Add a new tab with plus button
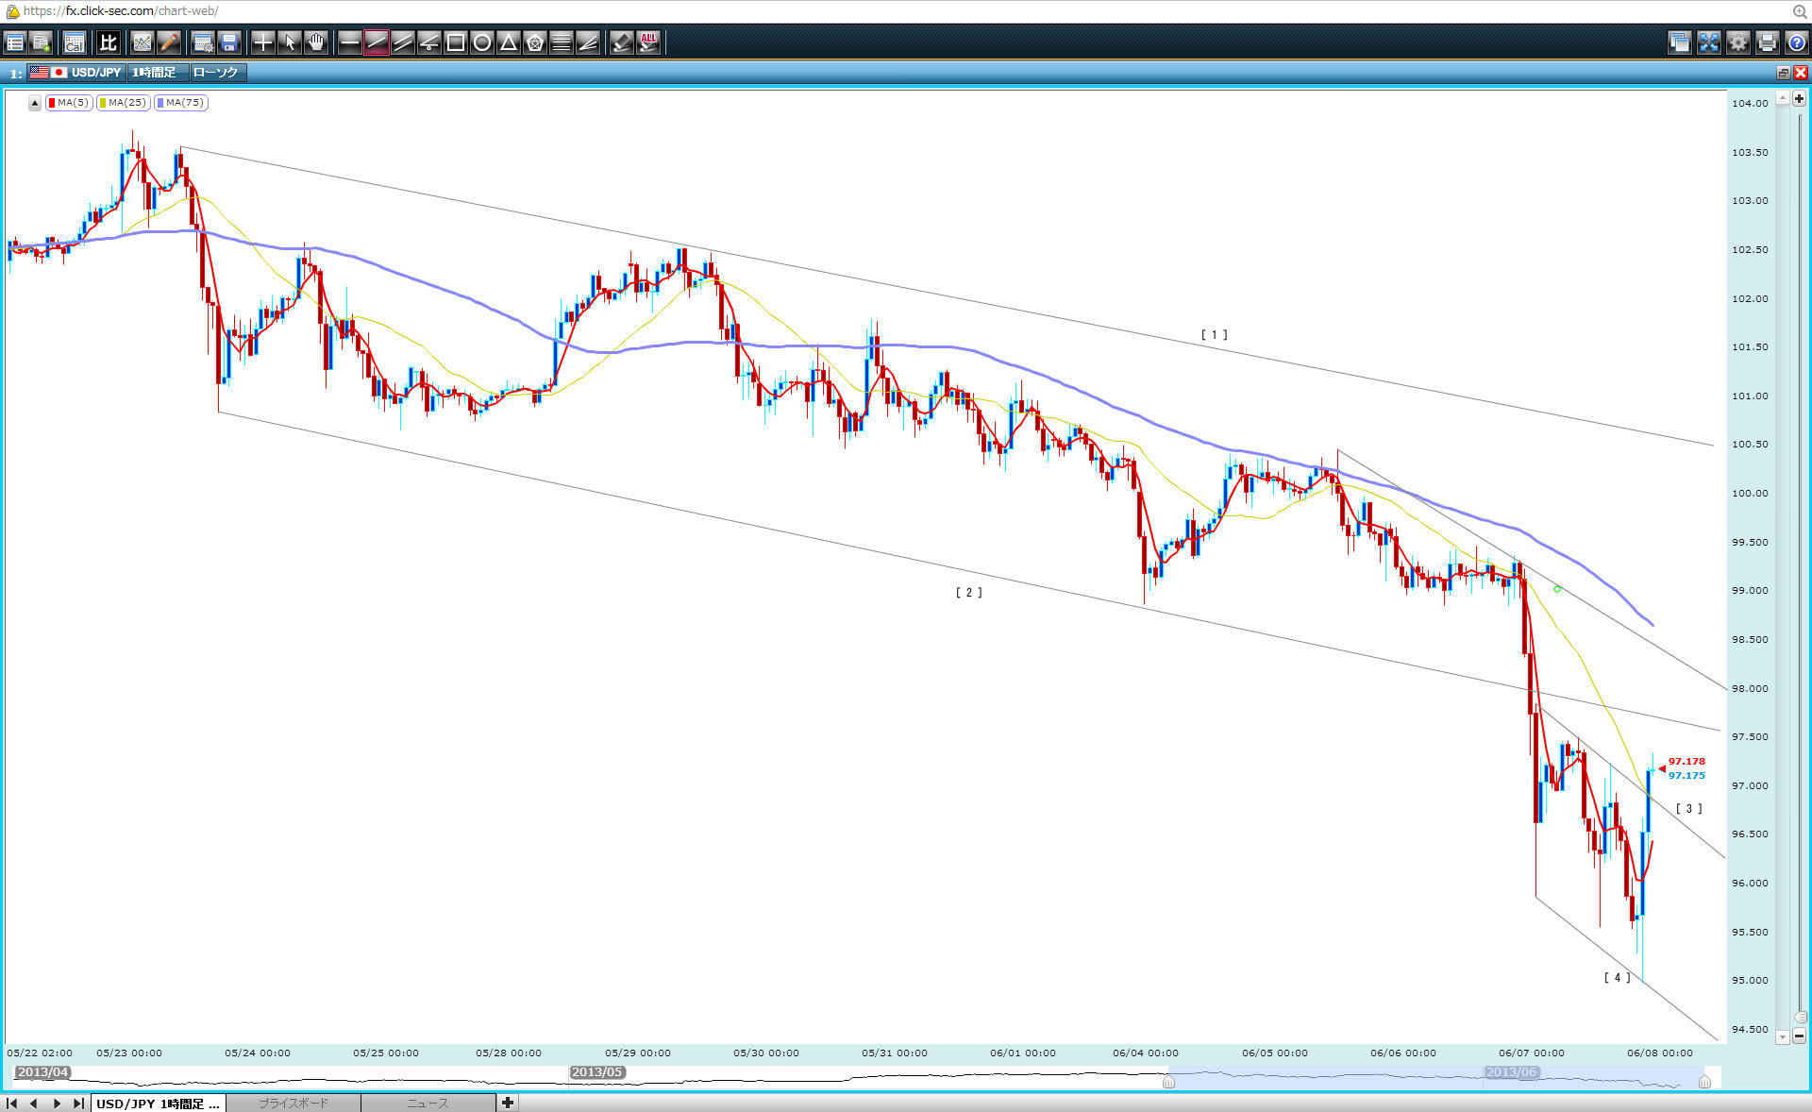1812x1112 pixels. click(x=508, y=1103)
